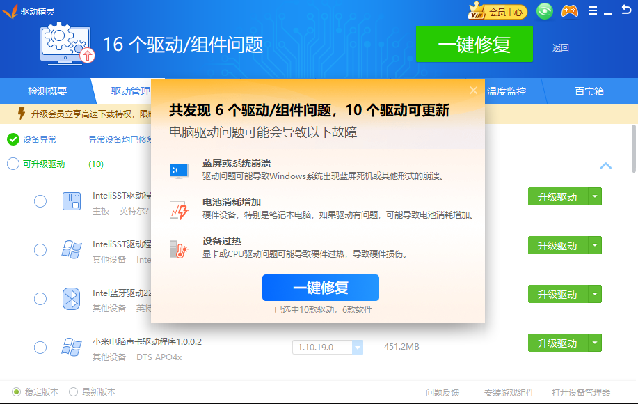638x404 pixels.
Task: Expand dropdown arrow beside first 升级驱动 button
Action: (594, 197)
